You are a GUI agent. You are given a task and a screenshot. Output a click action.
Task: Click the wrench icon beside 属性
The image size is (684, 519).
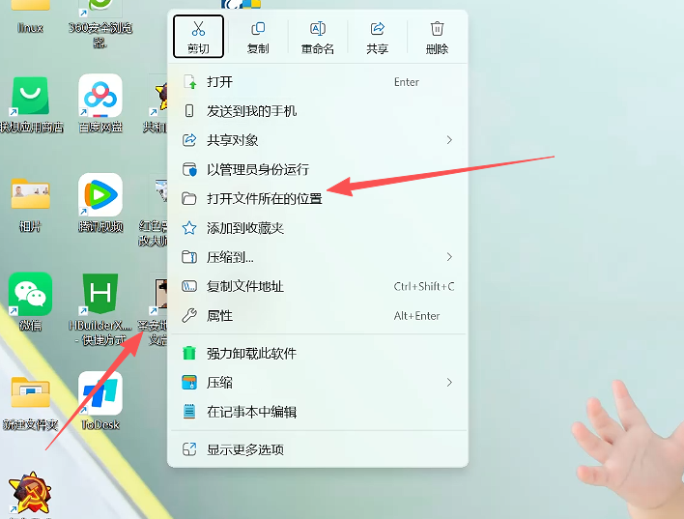coord(189,316)
